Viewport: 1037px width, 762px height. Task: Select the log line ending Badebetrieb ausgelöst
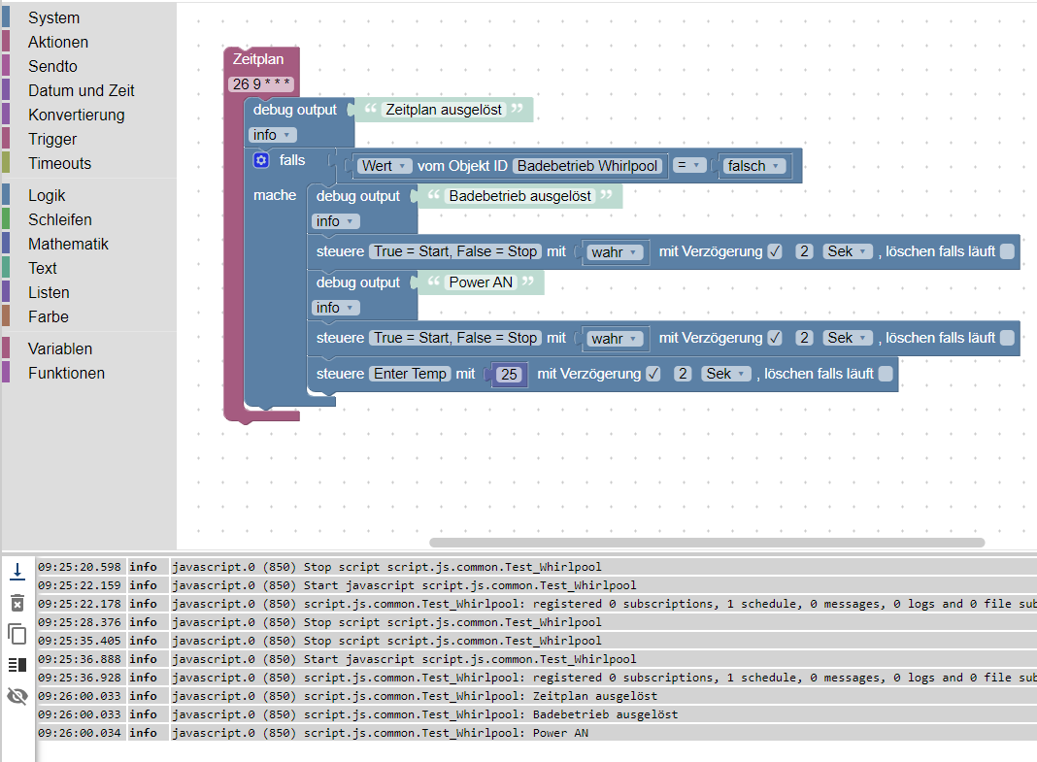[x=536, y=714]
